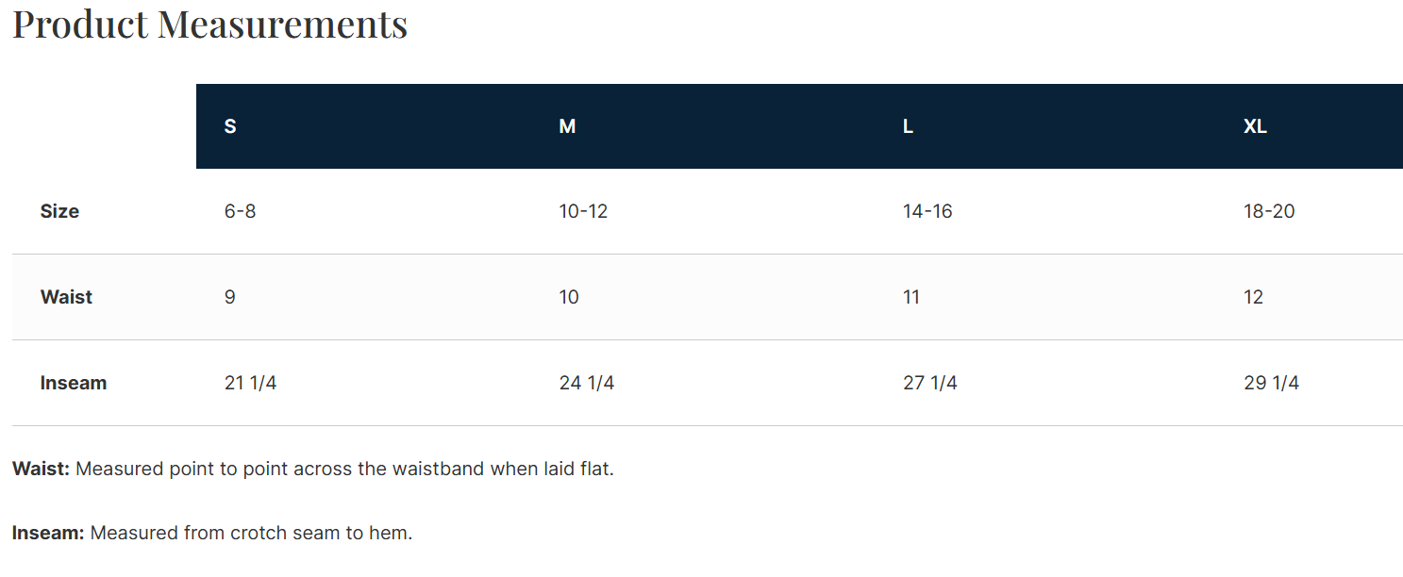Viewport: 1403px width, 577px height.
Task: Click the 18-20 size cell
Action: 1269,211
